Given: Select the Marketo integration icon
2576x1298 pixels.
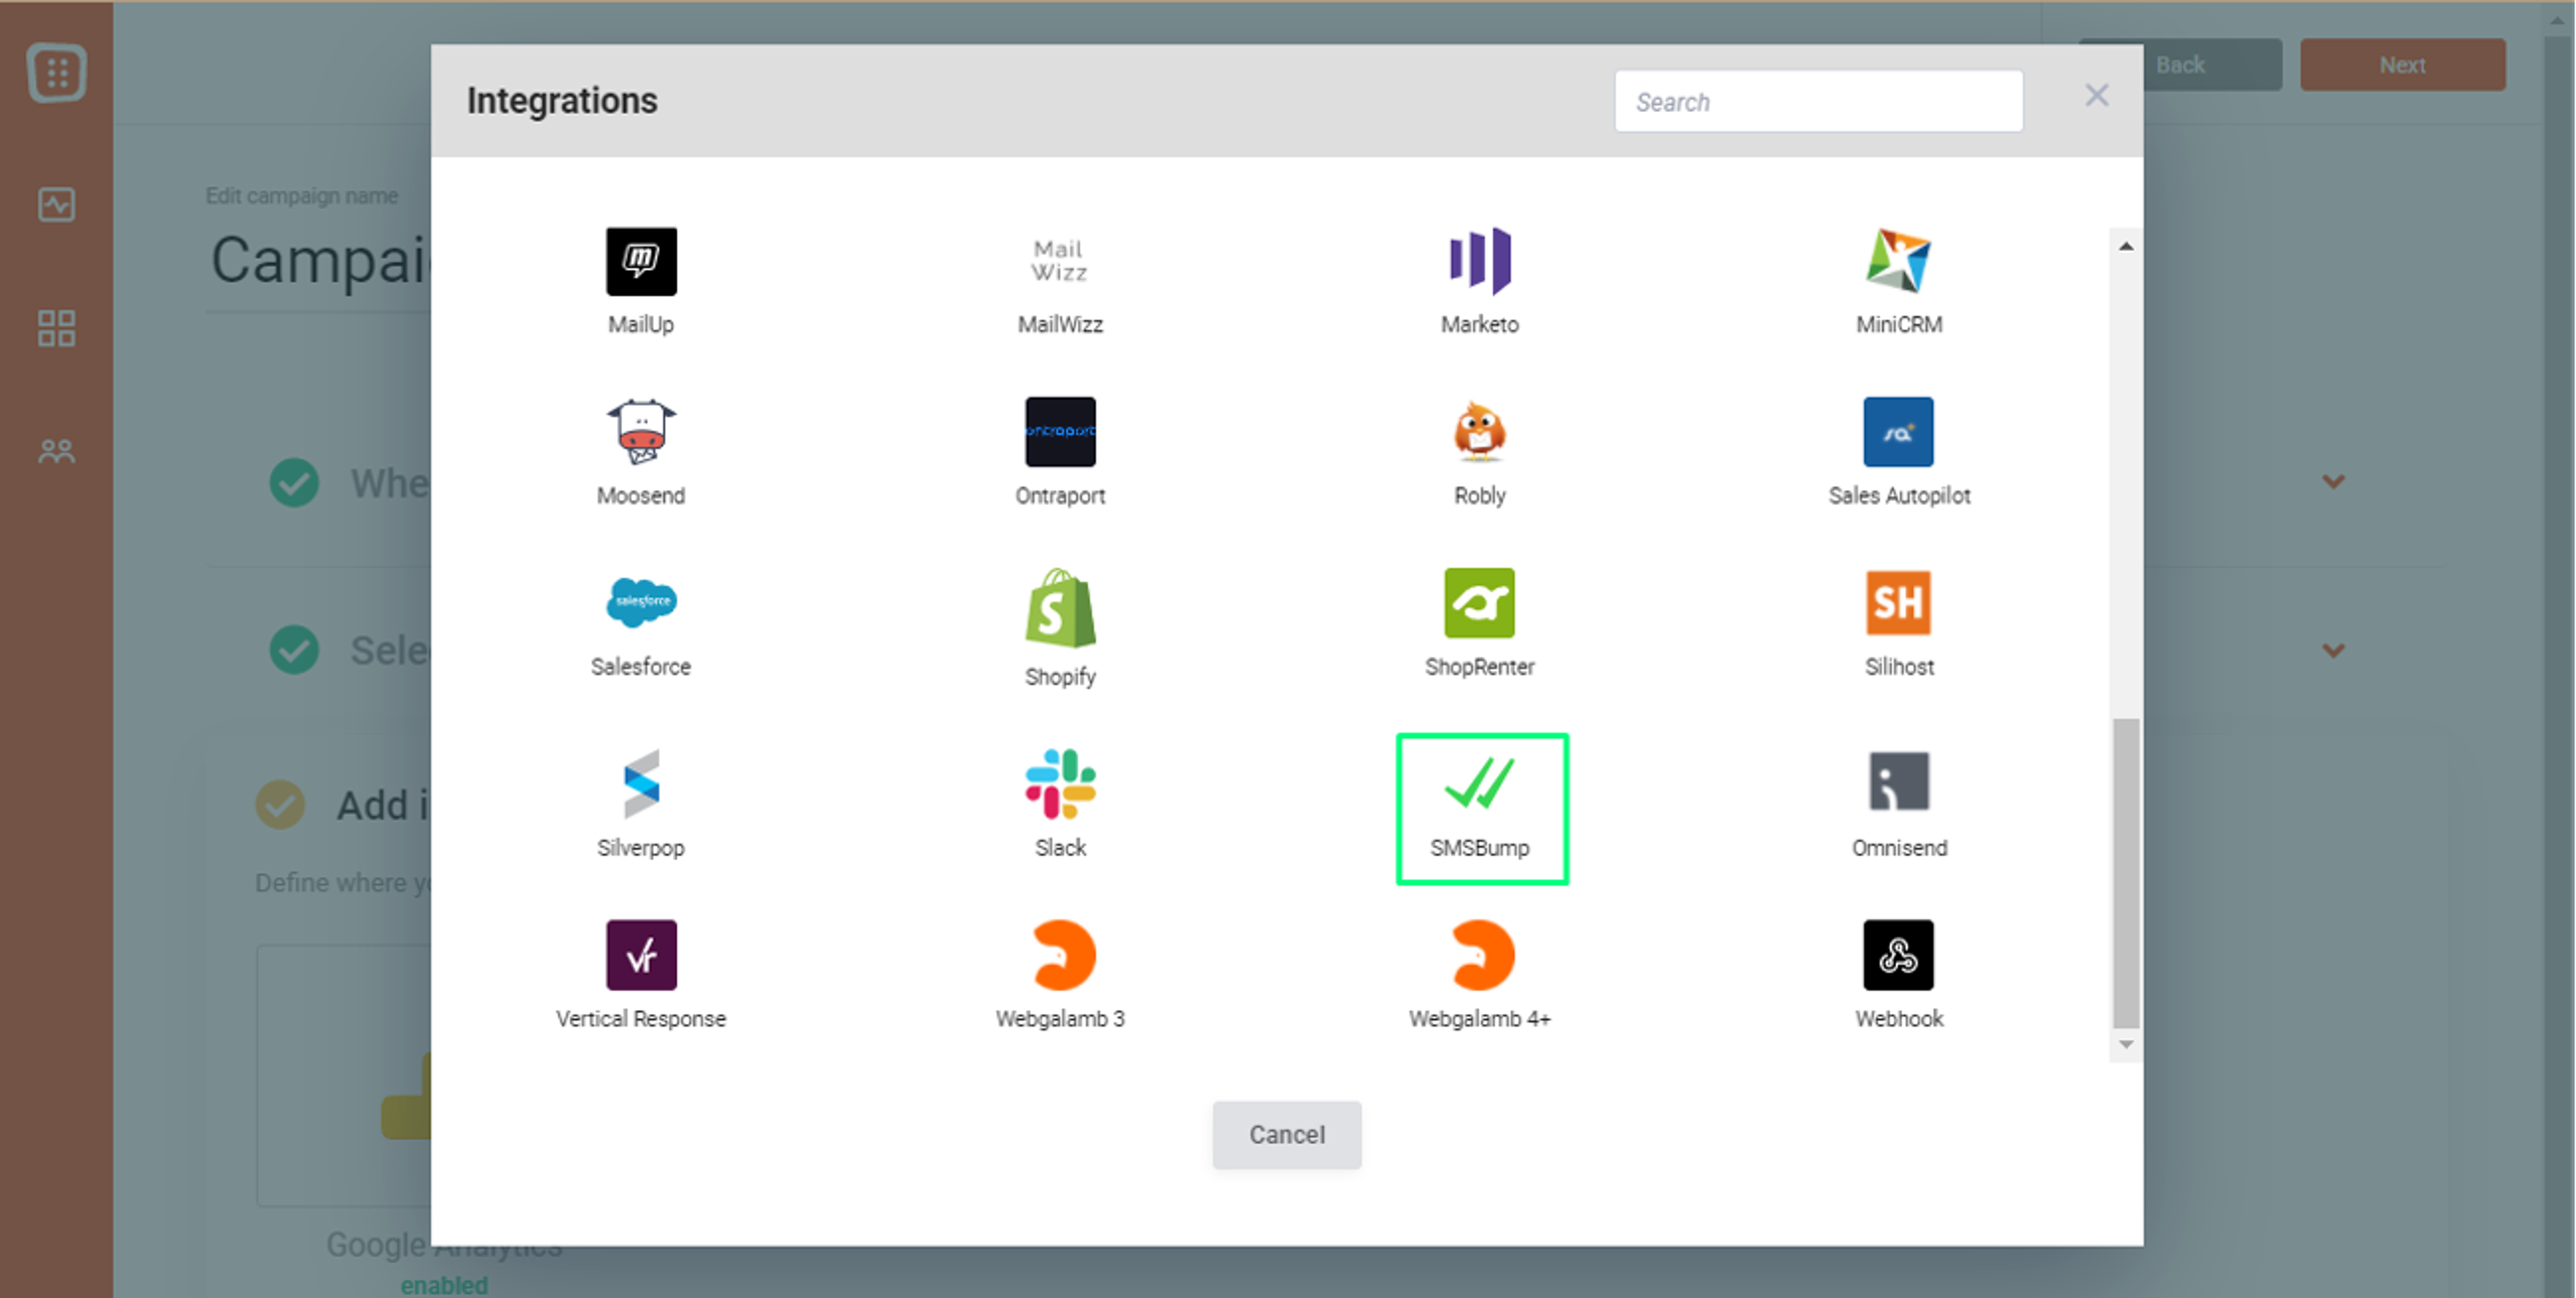Looking at the screenshot, I should (x=1479, y=261).
